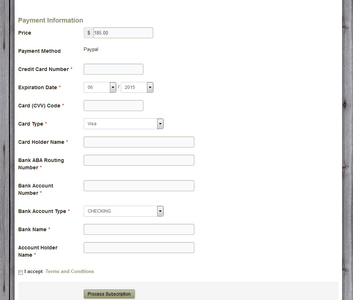
Task: Click the Card Holder Name field
Action: (139, 142)
